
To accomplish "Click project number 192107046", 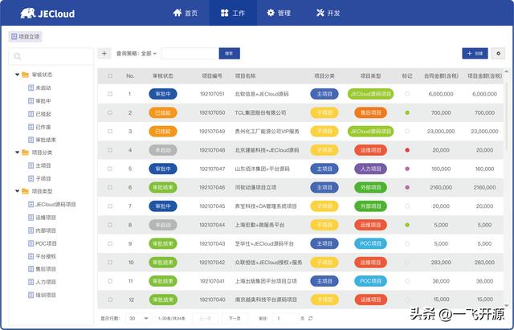I will pos(212,187).
